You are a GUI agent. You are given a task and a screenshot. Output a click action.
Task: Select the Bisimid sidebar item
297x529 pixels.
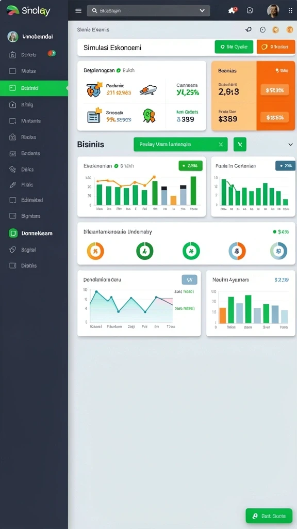(34, 88)
